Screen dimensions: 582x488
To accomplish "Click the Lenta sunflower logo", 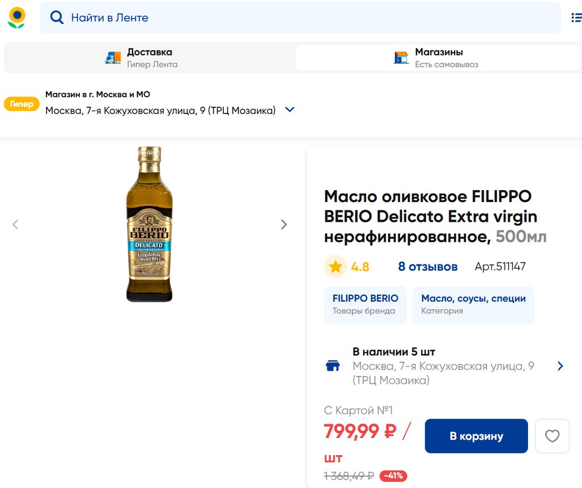I will coord(16,18).
